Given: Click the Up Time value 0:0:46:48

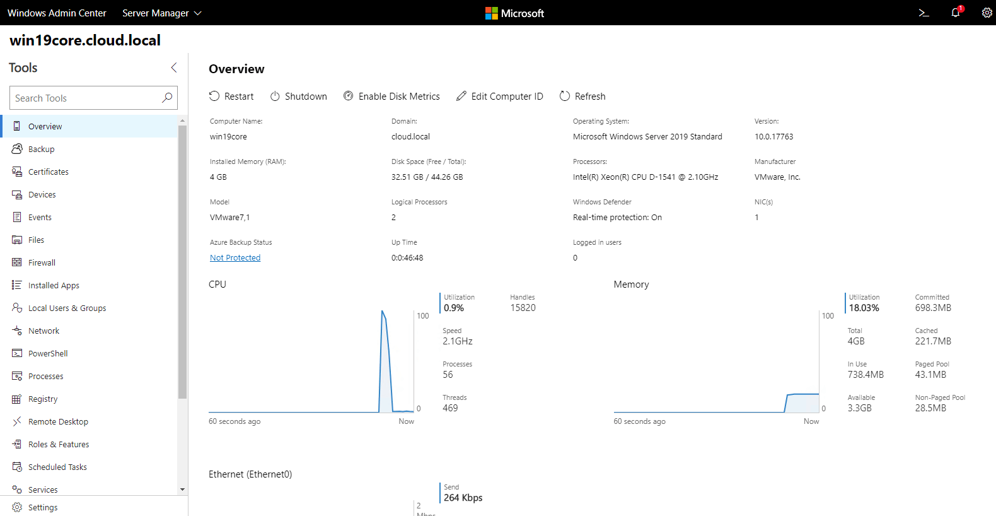Looking at the screenshot, I should pos(407,257).
